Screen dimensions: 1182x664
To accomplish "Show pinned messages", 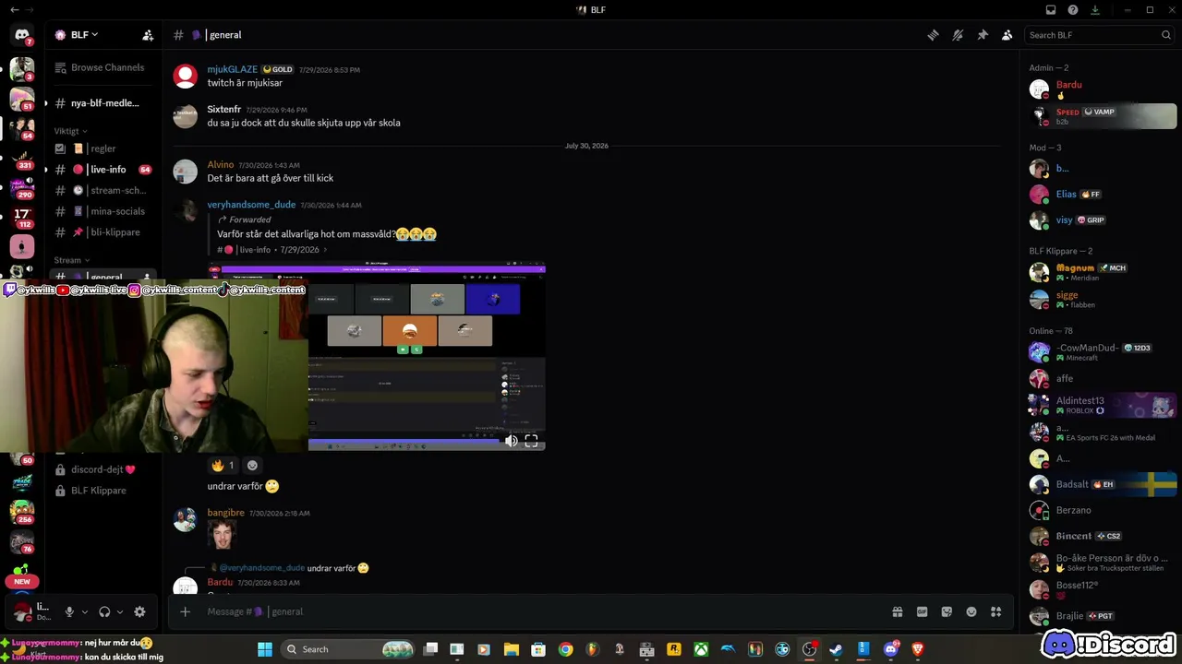I will (983, 35).
